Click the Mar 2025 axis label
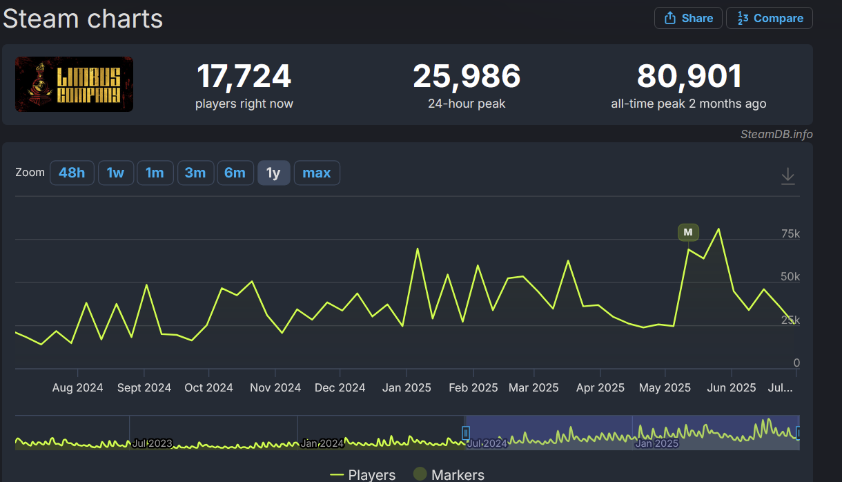Viewport: 842px width, 482px height. [x=533, y=387]
